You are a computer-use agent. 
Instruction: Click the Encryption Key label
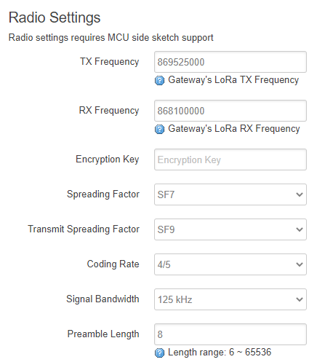coord(108,160)
